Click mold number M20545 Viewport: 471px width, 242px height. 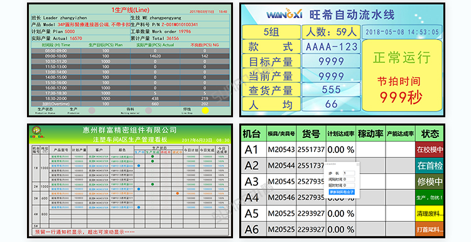(281, 181)
